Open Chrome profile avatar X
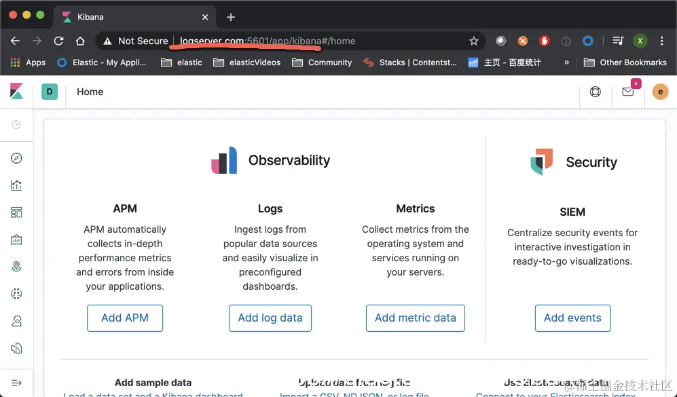 point(640,41)
